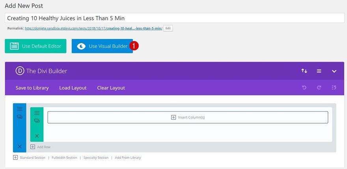Delete the blue section
347x169 pixels.
pyautogui.click(x=20, y=146)
